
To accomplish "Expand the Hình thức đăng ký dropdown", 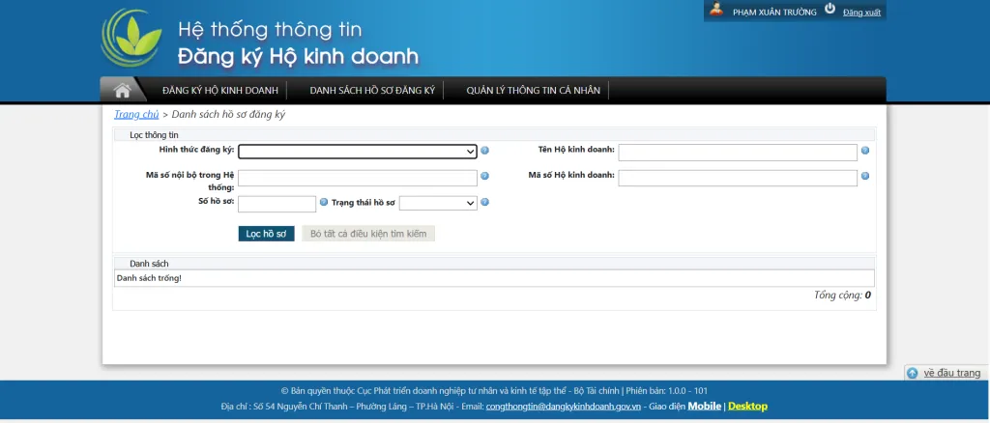I will [358, 152].
